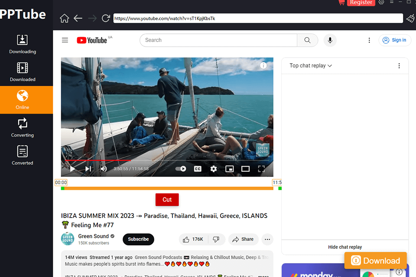Screen dimensions: 416x277
Task: Click the orange Download button
Action: (x=375, y=261)
